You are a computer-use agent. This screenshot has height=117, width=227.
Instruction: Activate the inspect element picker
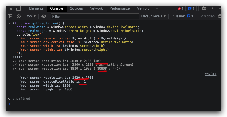click(11, 9)
